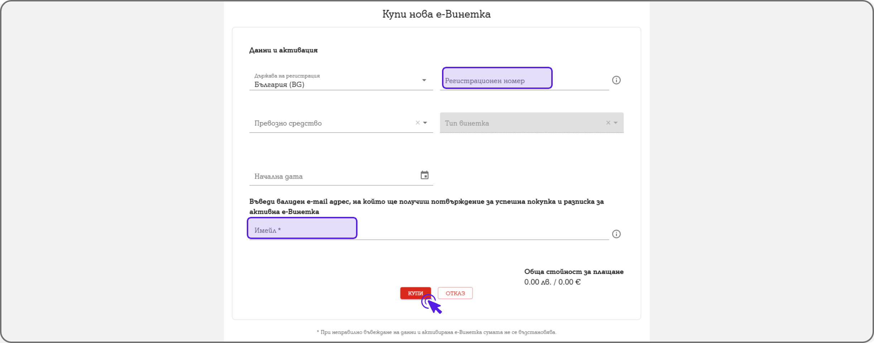Expand the Тип винетка dropdown arrow
Image resolution: width=874 pixels, height=343 pixels.
pos(616,123)
